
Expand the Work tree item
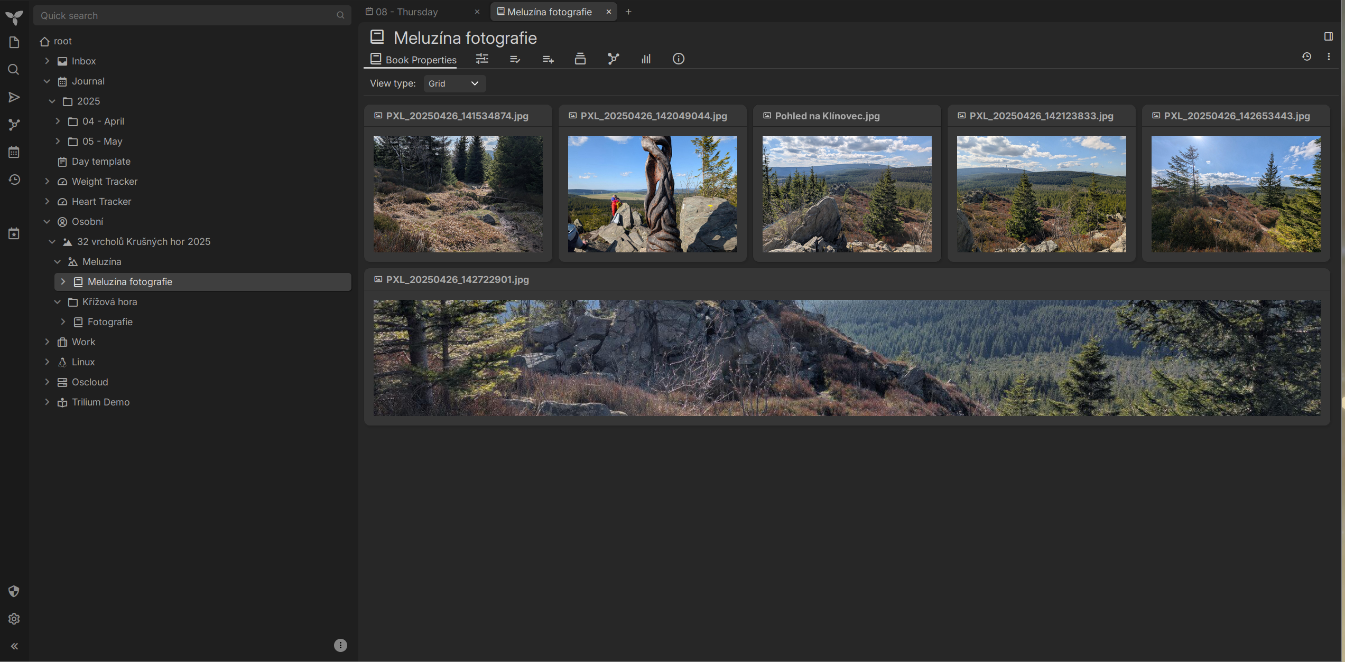click(47, 342)
